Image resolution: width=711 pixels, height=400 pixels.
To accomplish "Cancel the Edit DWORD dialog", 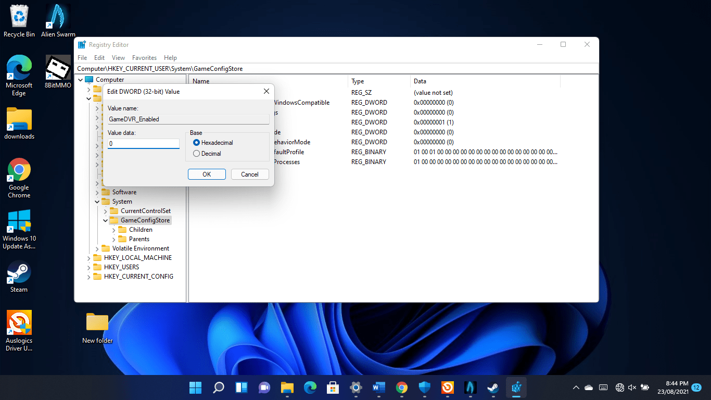I will click(x=250, y=174).
